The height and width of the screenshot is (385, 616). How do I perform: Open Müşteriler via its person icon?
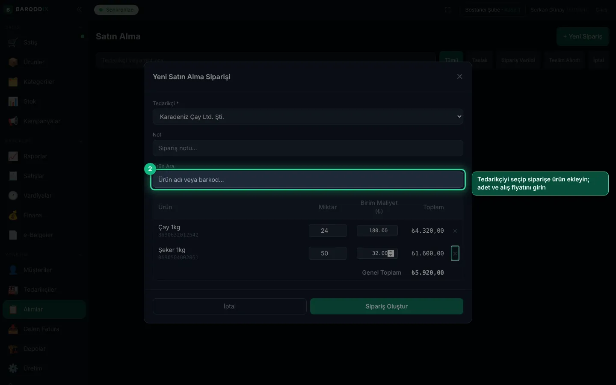click(x=13, y=270)
